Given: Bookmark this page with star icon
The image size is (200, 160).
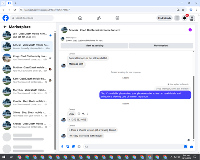Looking at the screenshot, I should [x=183, y=10].
